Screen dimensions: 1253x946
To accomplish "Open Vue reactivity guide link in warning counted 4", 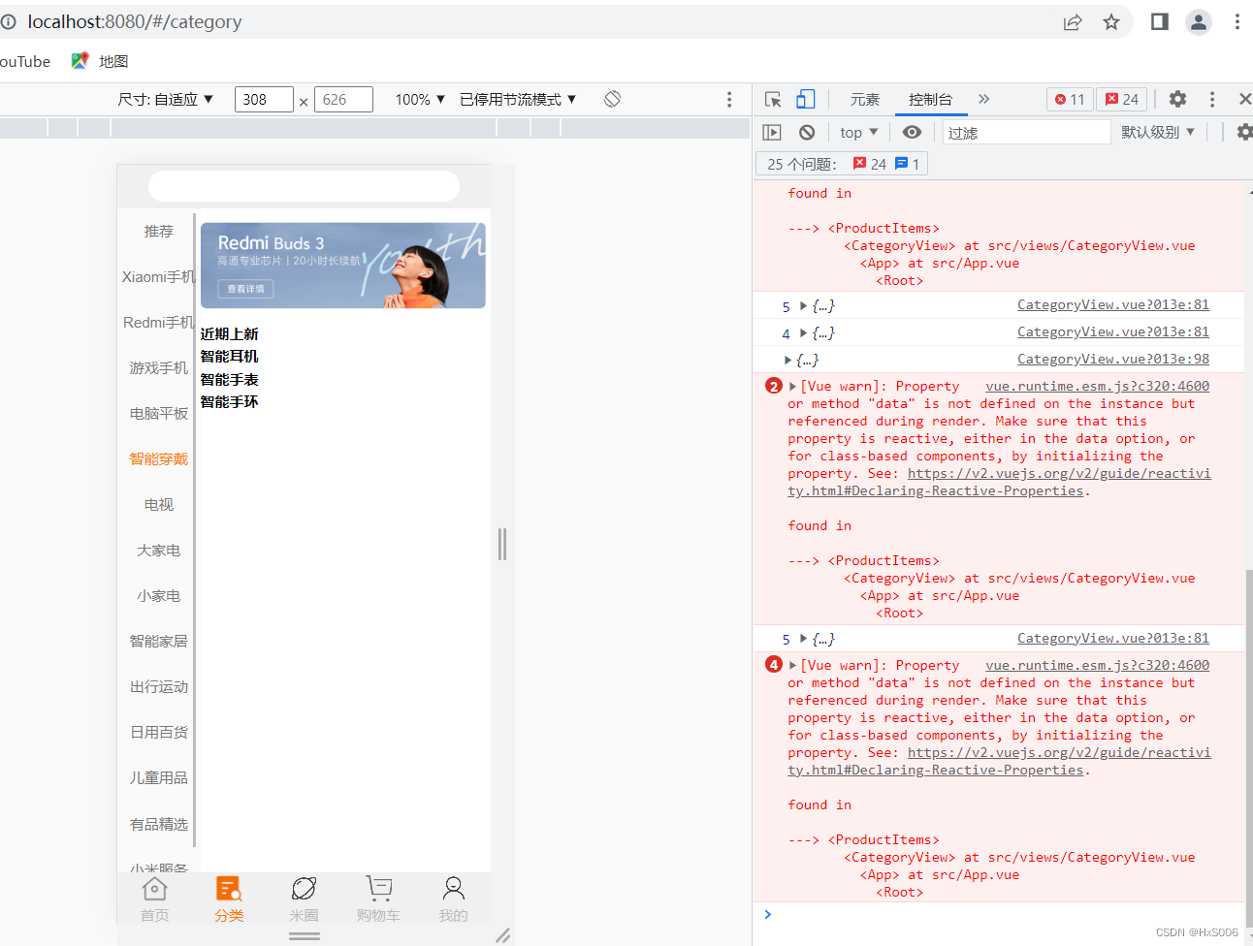I will 999,761.
